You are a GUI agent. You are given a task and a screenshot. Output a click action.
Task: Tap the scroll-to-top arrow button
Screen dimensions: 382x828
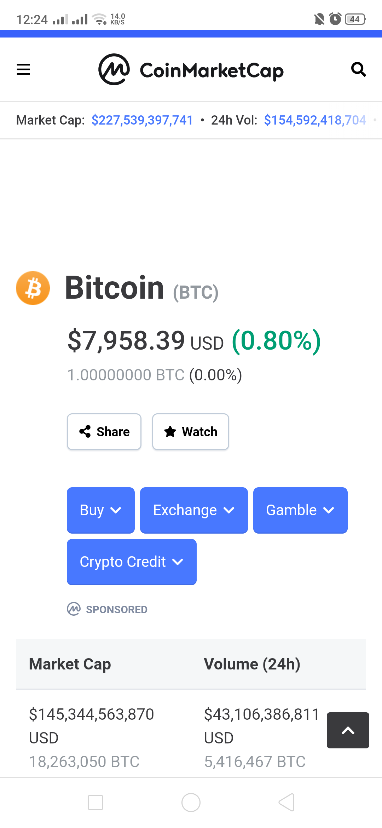348,730
